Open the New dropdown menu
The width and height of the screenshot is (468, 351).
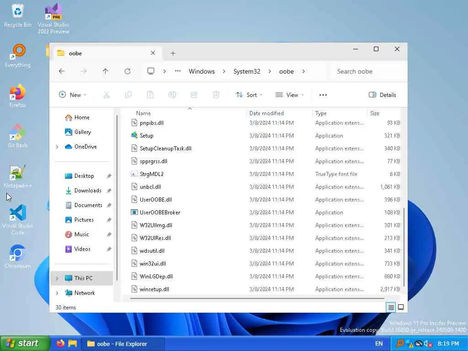click(73, 95)
